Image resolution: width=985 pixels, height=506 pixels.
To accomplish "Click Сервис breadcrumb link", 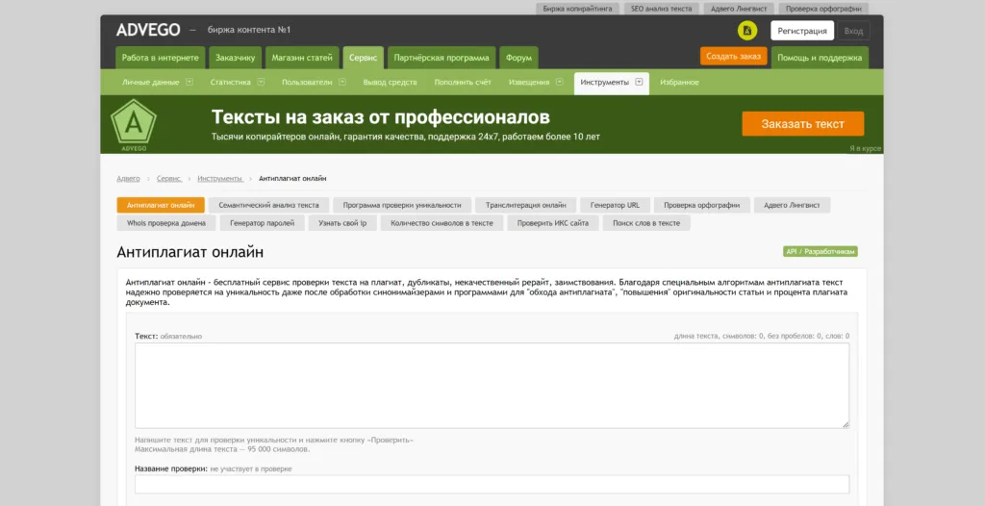I will [x=169, y=179].
